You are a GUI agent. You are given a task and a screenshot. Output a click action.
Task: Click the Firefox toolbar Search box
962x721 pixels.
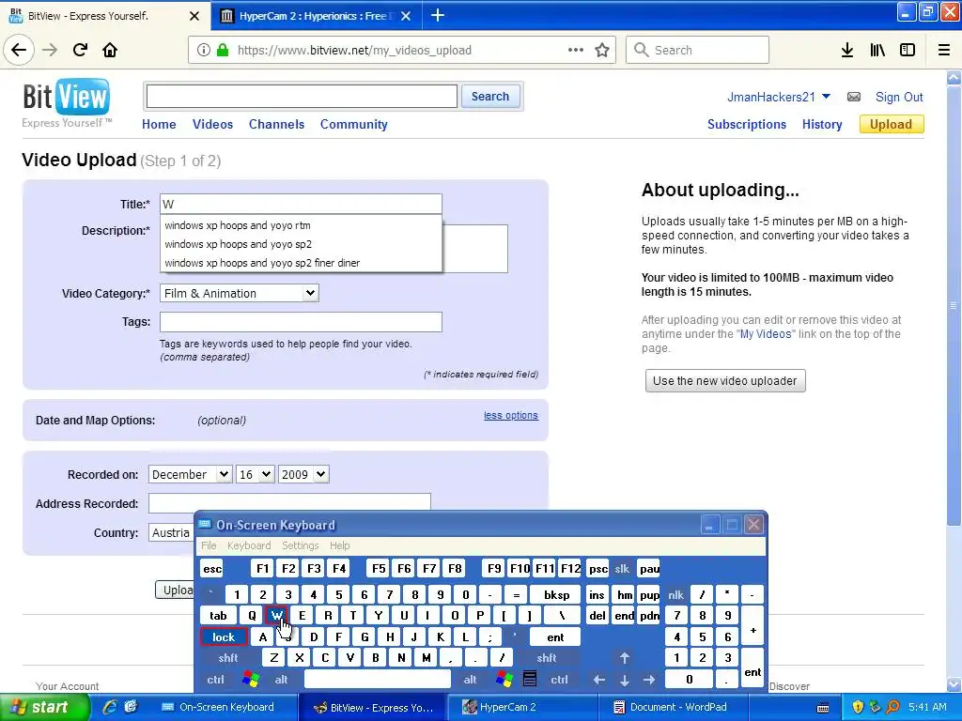click(698, 50)
